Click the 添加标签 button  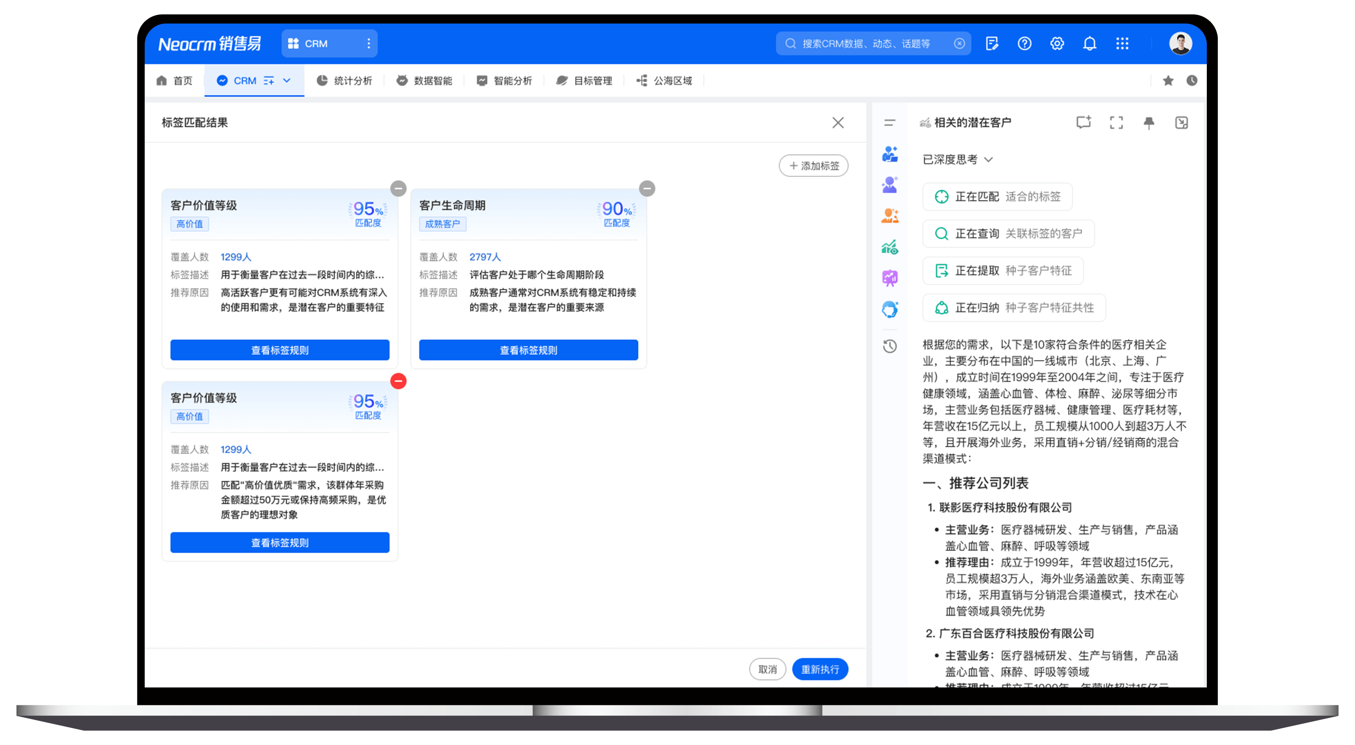tap(813, 166)
